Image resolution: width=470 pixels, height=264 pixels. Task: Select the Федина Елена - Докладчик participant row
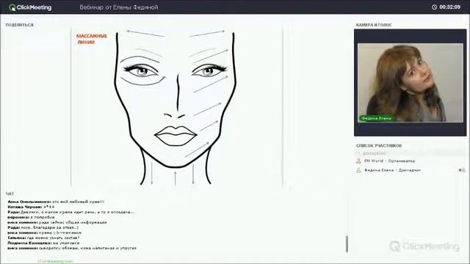point(410,170)
